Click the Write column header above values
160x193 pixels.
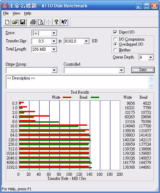click(x=128, y=97)
